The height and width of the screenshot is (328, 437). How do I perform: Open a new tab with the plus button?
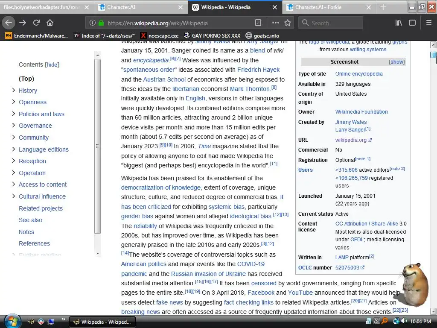coord(383,7)
